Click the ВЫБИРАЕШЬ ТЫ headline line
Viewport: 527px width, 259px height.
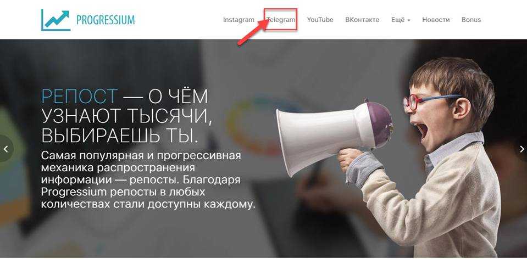click(119, 135)
